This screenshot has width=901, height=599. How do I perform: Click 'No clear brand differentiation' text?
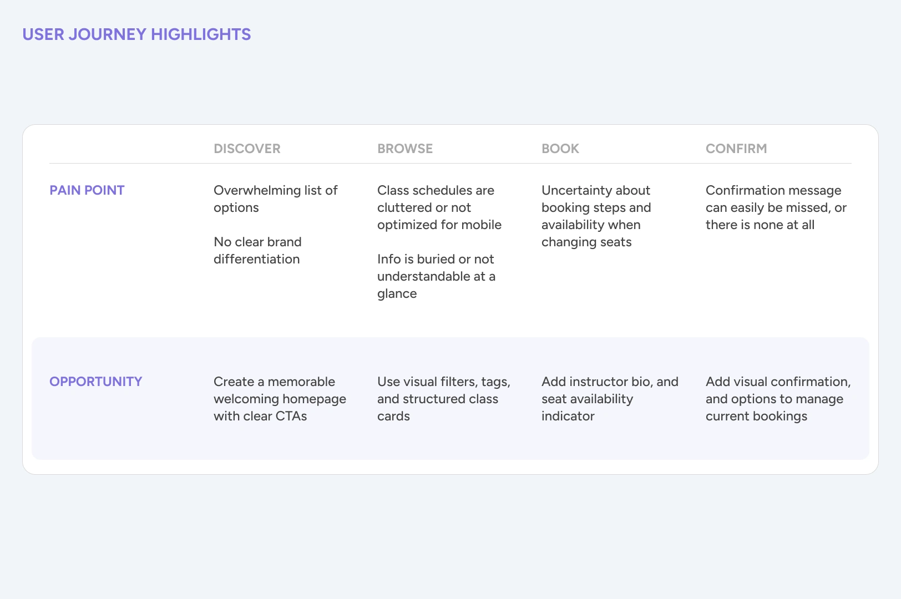[x=257, y=250]
